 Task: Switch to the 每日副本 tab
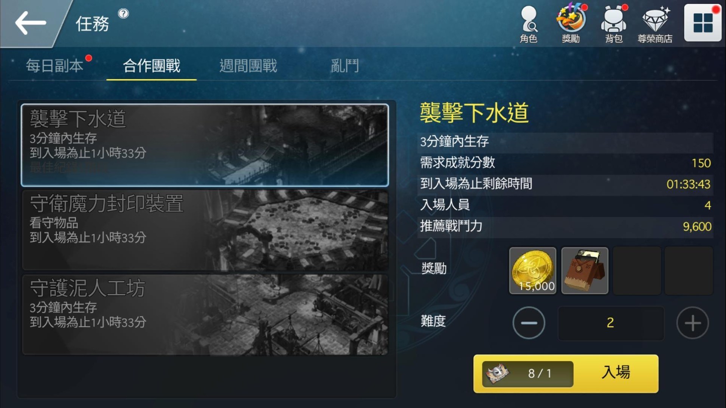[55, 66]
